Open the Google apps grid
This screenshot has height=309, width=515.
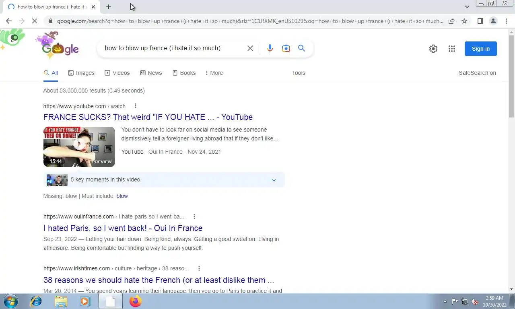pos(452,49)
